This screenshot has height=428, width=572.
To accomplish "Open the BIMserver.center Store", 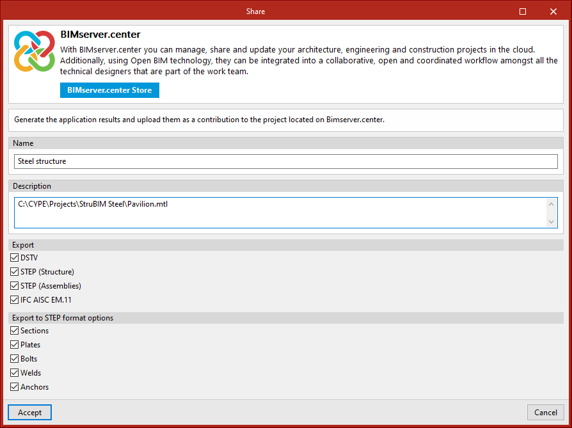I will [109, 90].
